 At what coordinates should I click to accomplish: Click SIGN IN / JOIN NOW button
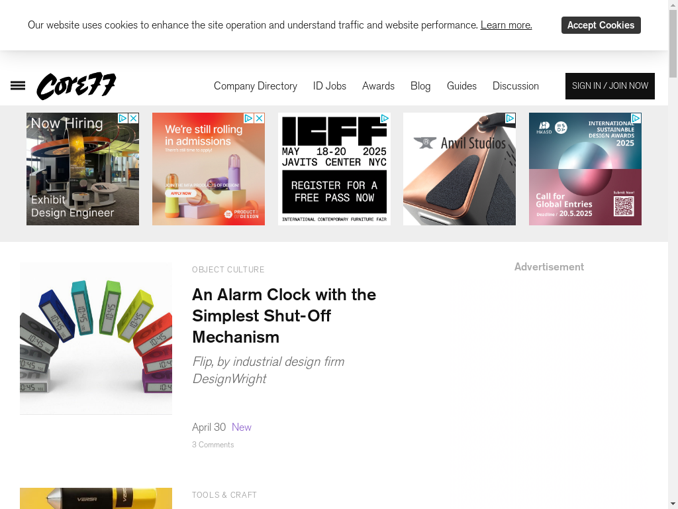(x=610, y=86)
